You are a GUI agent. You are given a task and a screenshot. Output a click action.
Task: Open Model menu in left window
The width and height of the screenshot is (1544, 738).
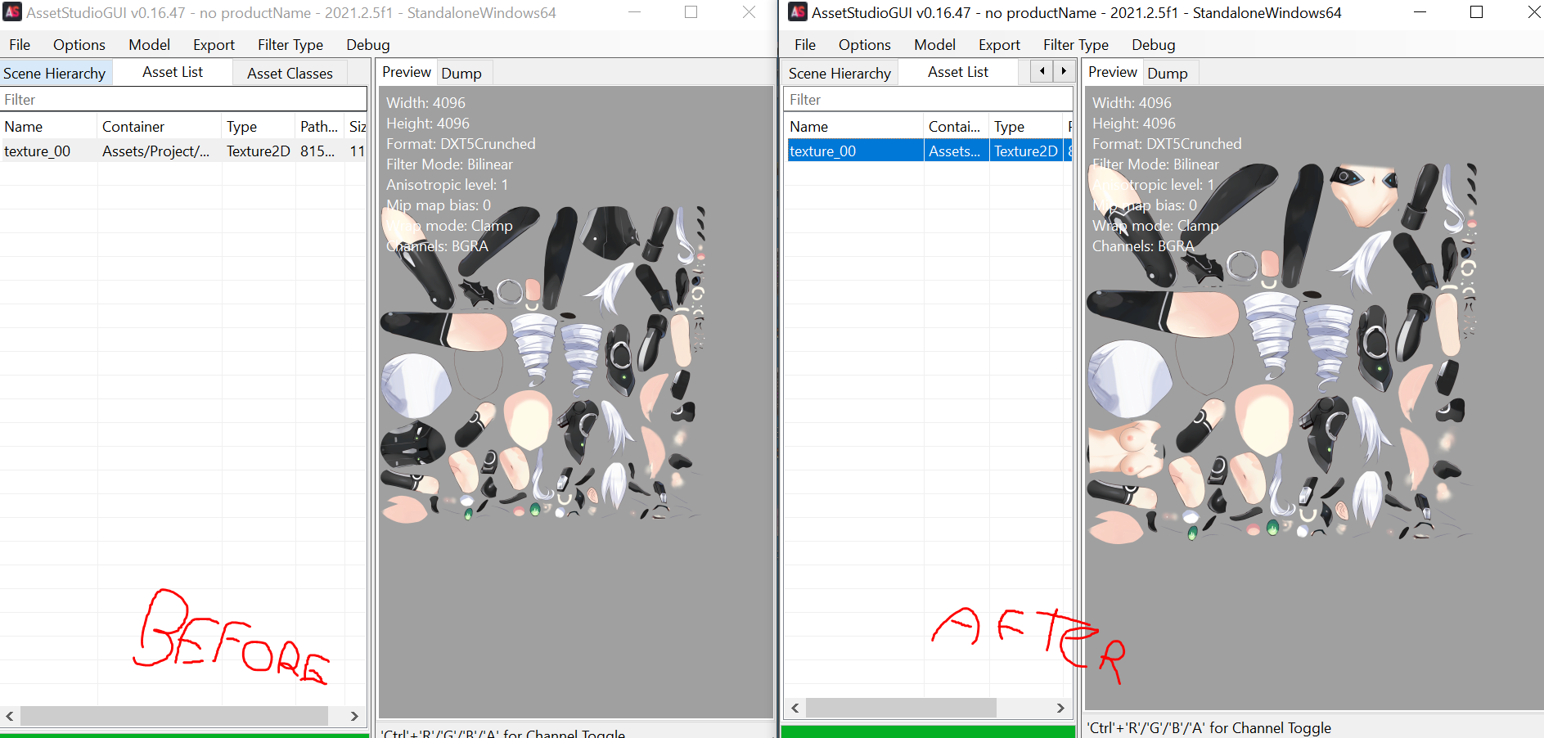coord(149,44)
